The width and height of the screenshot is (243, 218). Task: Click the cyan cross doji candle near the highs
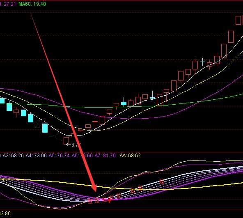click(x=202, y=62)
